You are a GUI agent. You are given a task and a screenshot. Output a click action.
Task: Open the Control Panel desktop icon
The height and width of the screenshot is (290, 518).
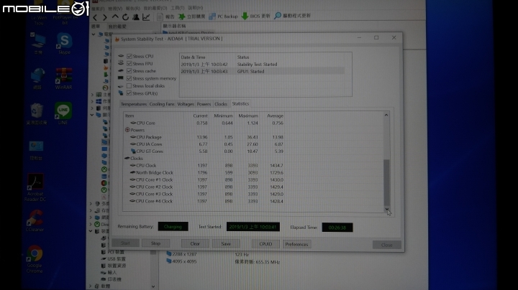click(36, 151)
